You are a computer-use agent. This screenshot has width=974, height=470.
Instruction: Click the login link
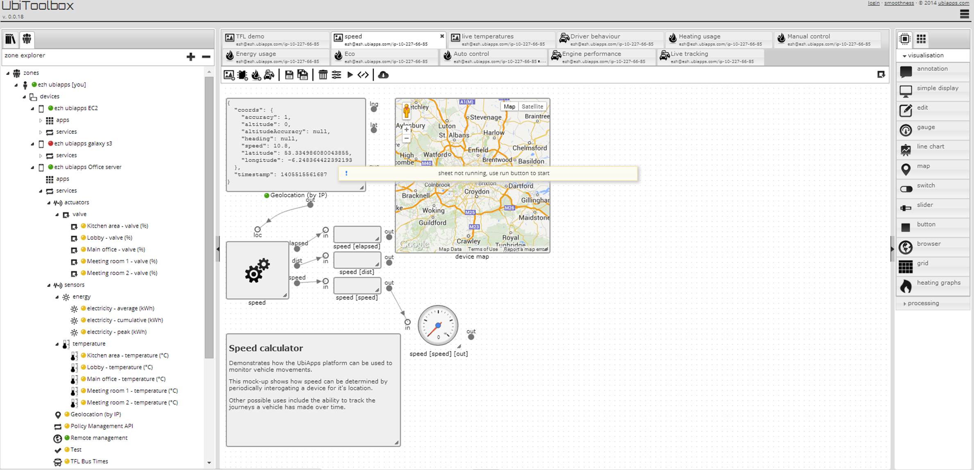pos(873,3)
